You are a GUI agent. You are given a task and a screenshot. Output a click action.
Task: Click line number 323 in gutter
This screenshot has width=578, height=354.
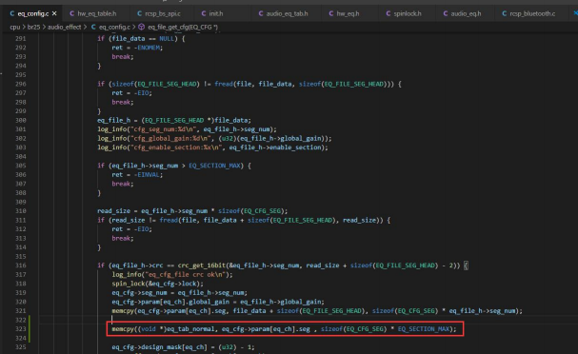click(x=21, y=329)
